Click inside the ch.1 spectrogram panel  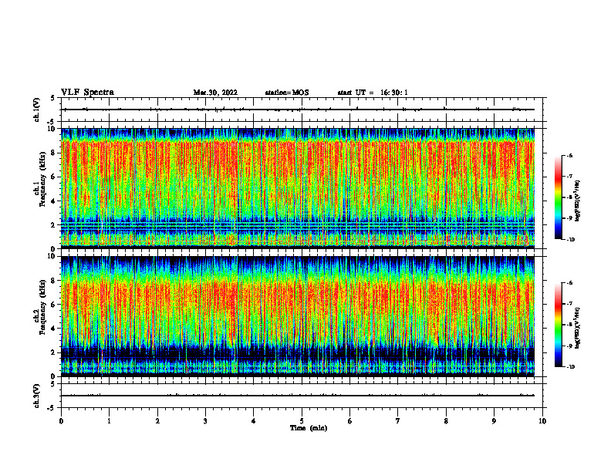(298, 188)
